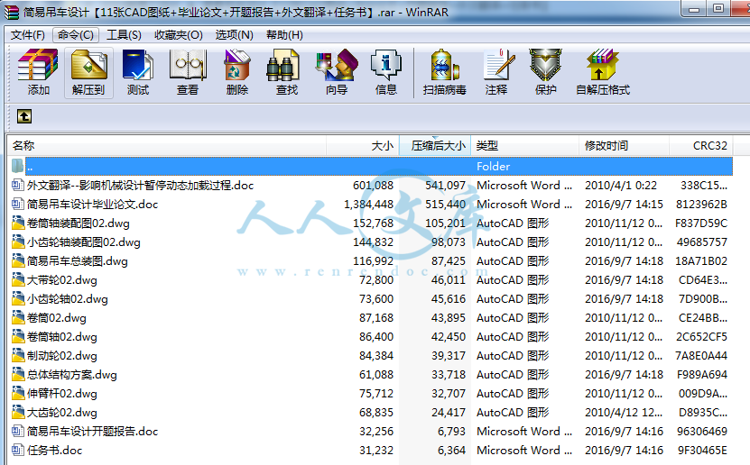Click the DWG icon beside 伸臂杆02.dwg
Image resolution: width=750 pixels, height=465 pixels.
18,394
